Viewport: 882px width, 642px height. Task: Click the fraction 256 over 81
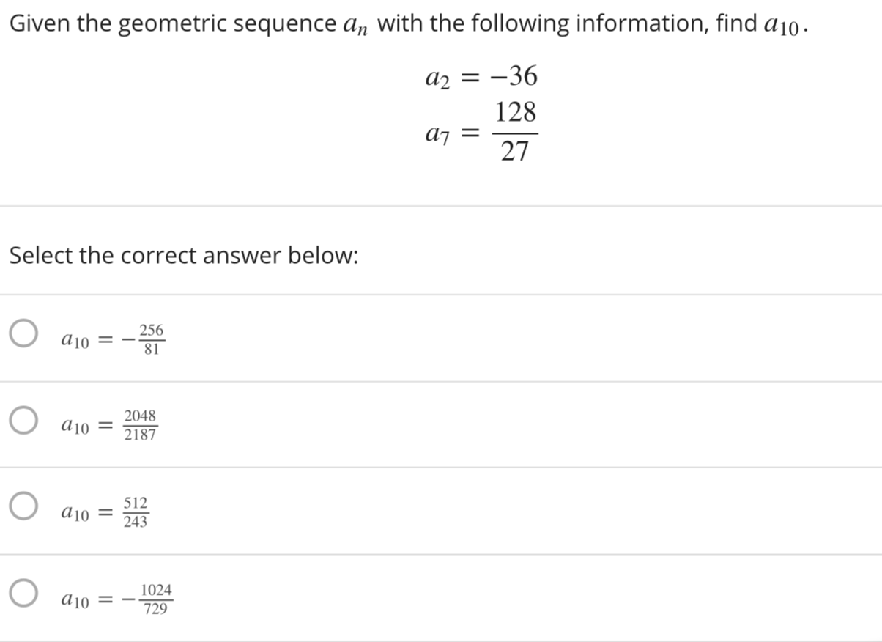pos(152,339)
